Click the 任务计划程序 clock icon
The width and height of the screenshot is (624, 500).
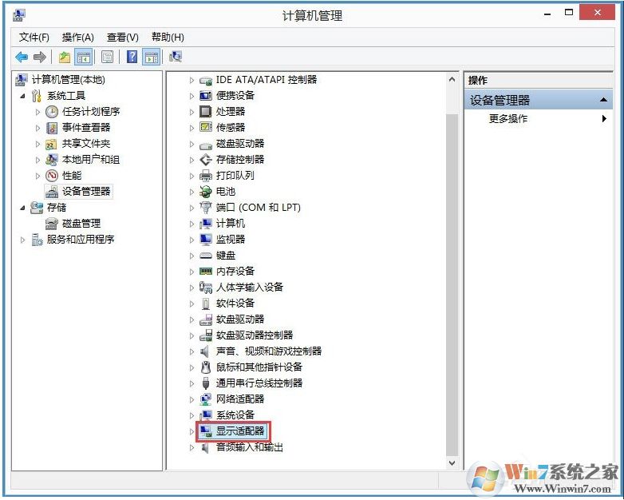click(52, 112)
